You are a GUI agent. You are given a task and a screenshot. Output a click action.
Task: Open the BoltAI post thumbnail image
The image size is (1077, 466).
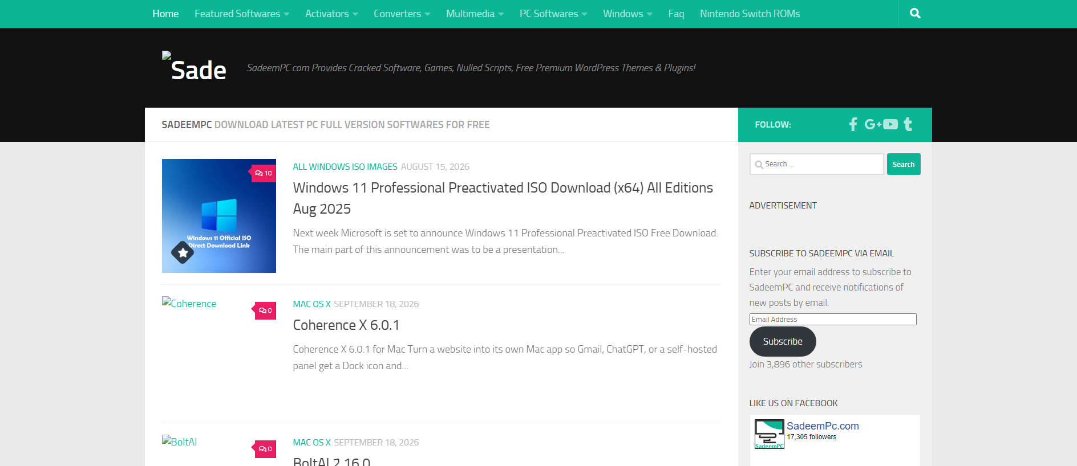180,442
